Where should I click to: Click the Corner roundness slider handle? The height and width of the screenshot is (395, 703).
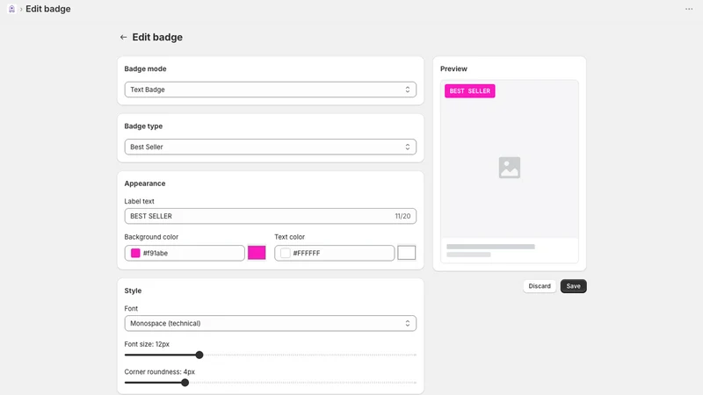pos(185,383)
